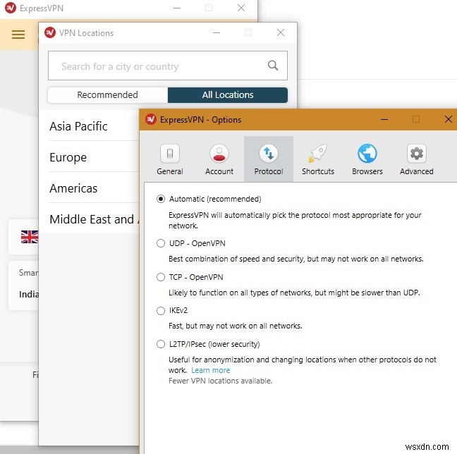Click the ExpressVPN logo in Options title bar
Screen dimensions: 457x454
pyautogui.click(x=151, y=119)
